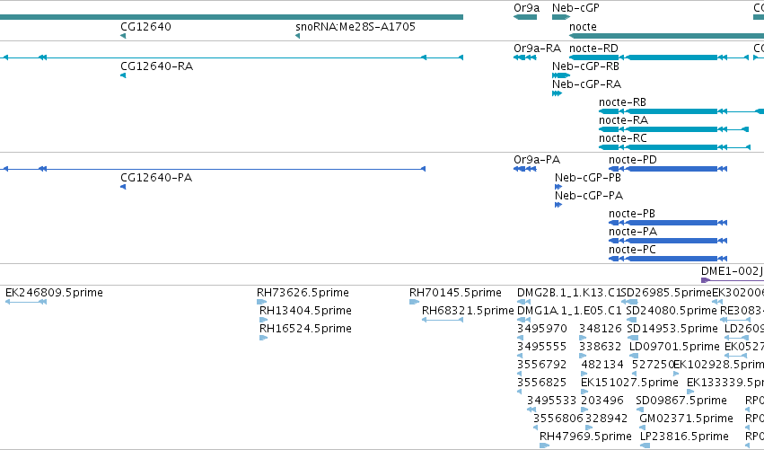
Task: Select the CG12640 gene label
Action: click(x=145, y=27)
